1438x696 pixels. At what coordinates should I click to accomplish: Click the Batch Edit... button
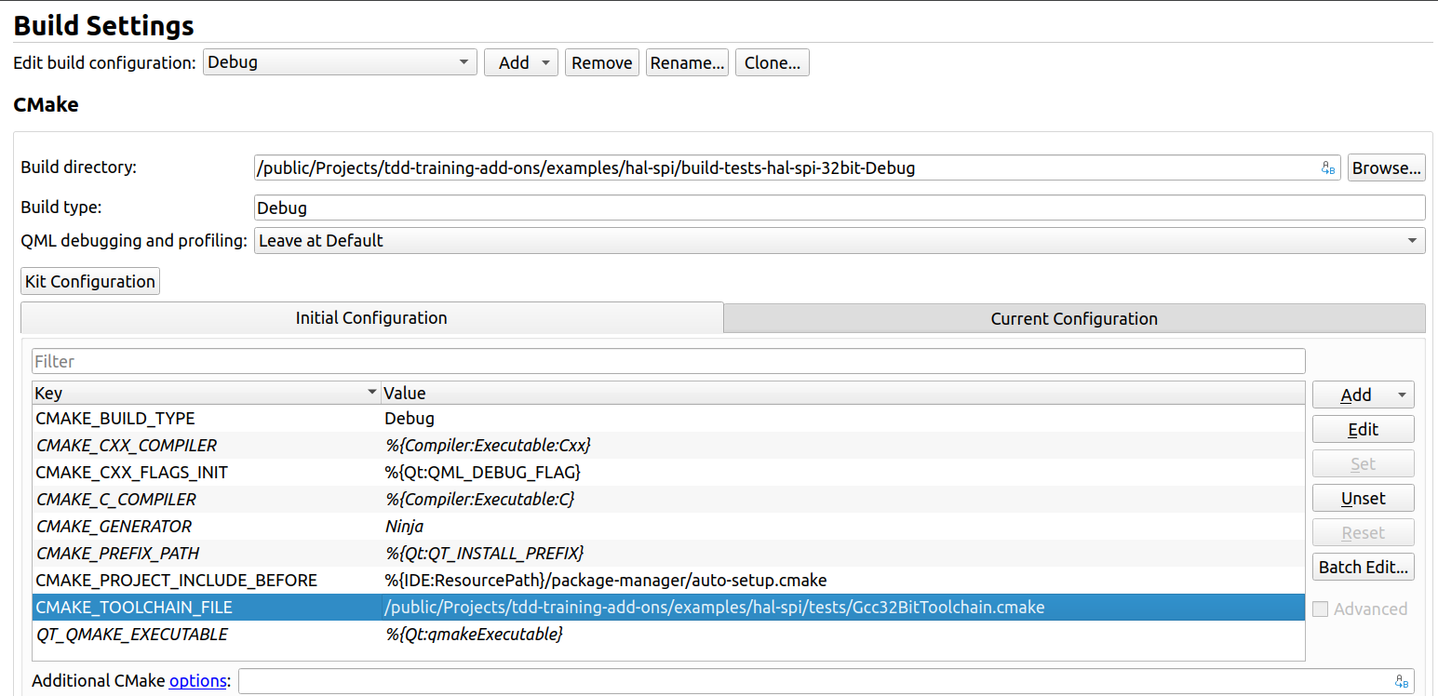(1363, 567)
